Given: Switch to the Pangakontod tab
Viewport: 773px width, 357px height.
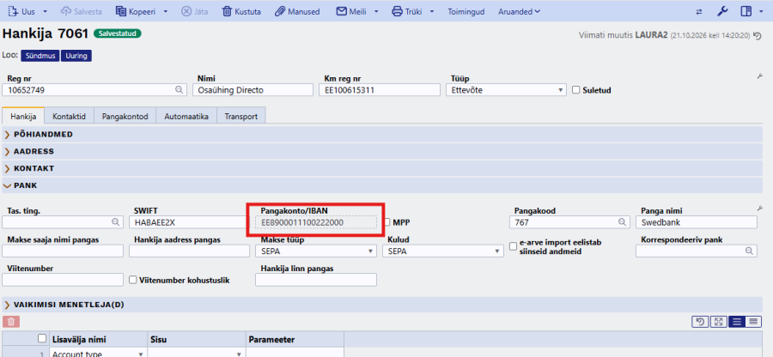Looking at the screenshot, I should [125, 117].
